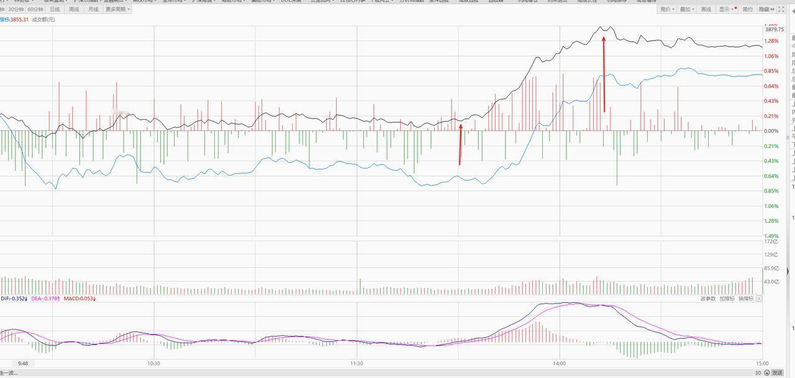Click 加指标 to add an indicator

[727, 299]
